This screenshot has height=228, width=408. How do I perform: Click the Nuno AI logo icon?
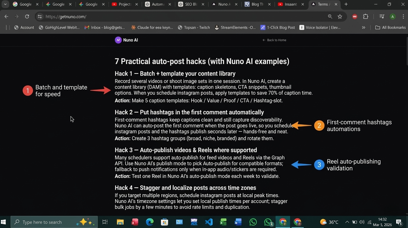pyautogui.click(x=118, y=40)
